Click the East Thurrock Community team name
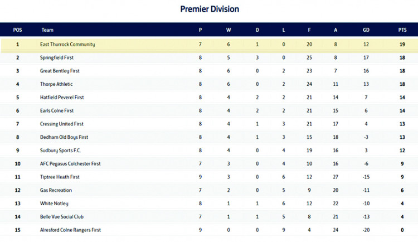 pyautogui.click(x=67, y=45)
